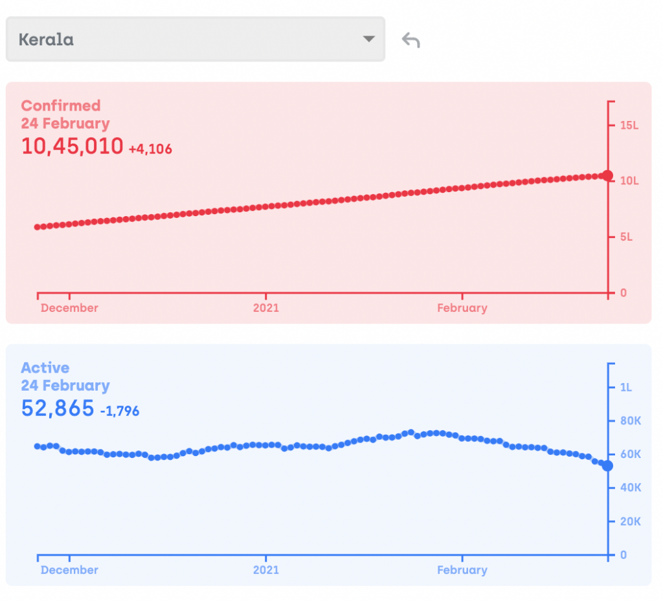Click the first red Confirmed data point
This screenshot has width=663, height=601.
[38, 227]
